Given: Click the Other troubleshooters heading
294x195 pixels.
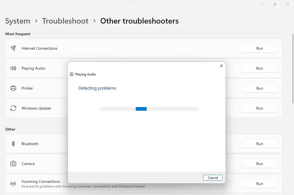Looking at the screenshot, I should pyautogui.click(x=139, y=21).
